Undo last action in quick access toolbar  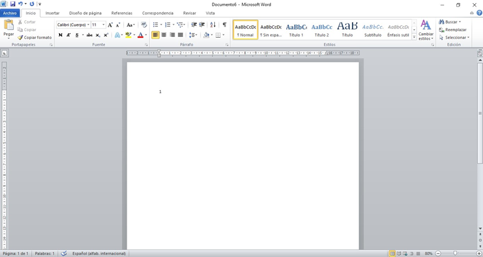(20, 4)
